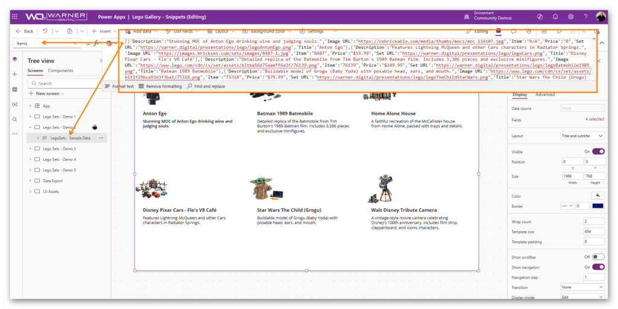
Task: Click the Tree view search field
Action: [x=65, y=83]
